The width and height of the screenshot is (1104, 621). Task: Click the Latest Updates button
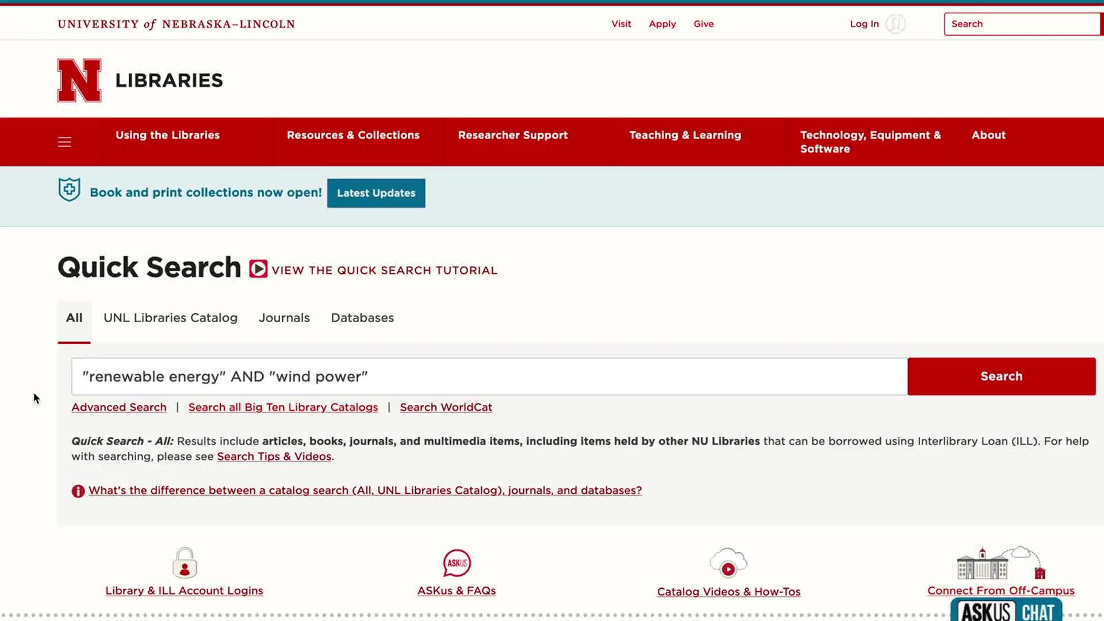click(x=376, y=193)
